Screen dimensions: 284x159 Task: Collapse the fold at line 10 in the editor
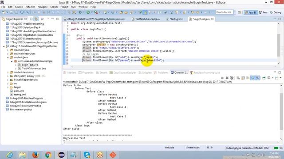[x=70, y=35]
